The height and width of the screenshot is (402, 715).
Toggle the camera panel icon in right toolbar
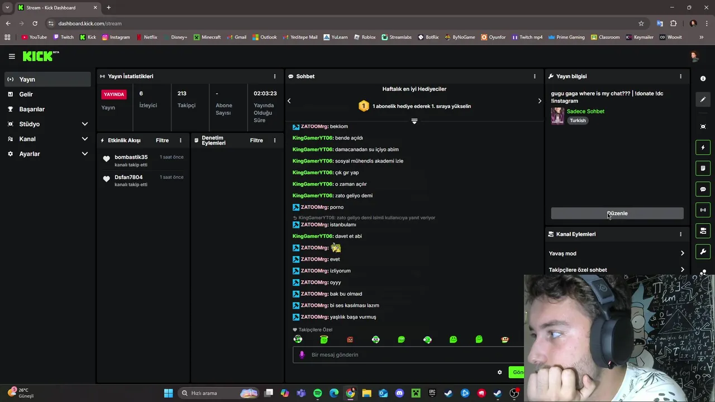[703, 231]
